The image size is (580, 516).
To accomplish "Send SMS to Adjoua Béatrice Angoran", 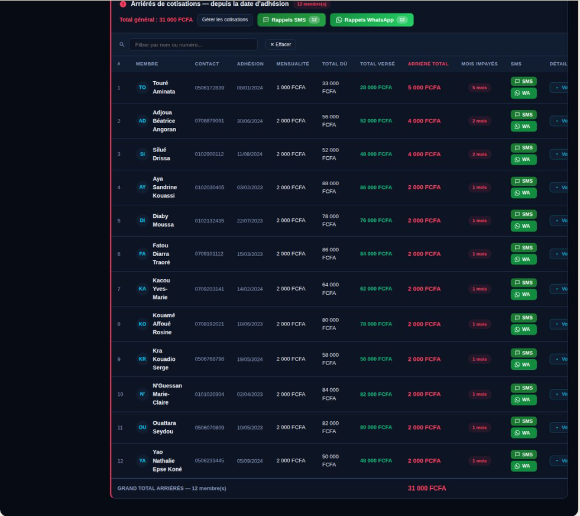I will pos(523,115).
